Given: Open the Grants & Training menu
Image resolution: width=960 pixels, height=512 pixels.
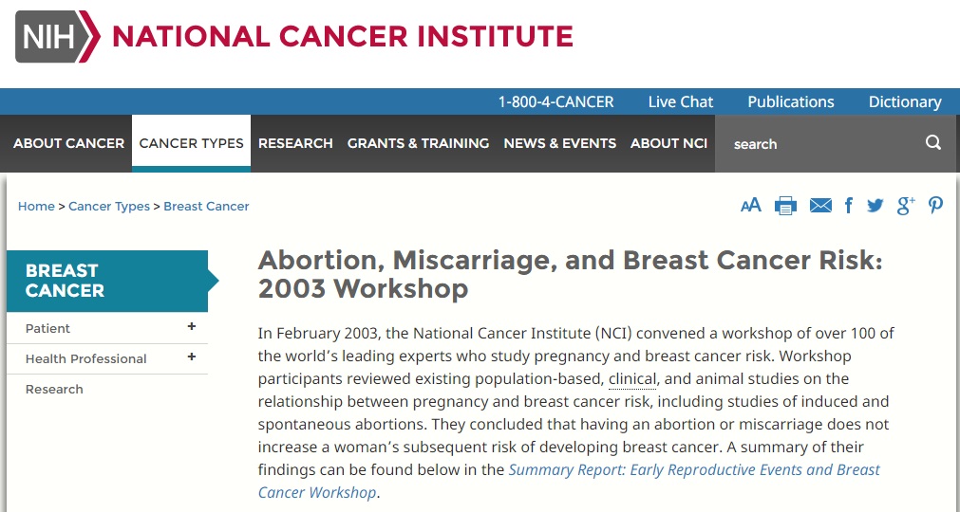Looking at the screenshot, I should [418, 143].
